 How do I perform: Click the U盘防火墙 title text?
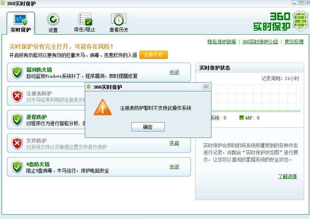tap(38, 164)
